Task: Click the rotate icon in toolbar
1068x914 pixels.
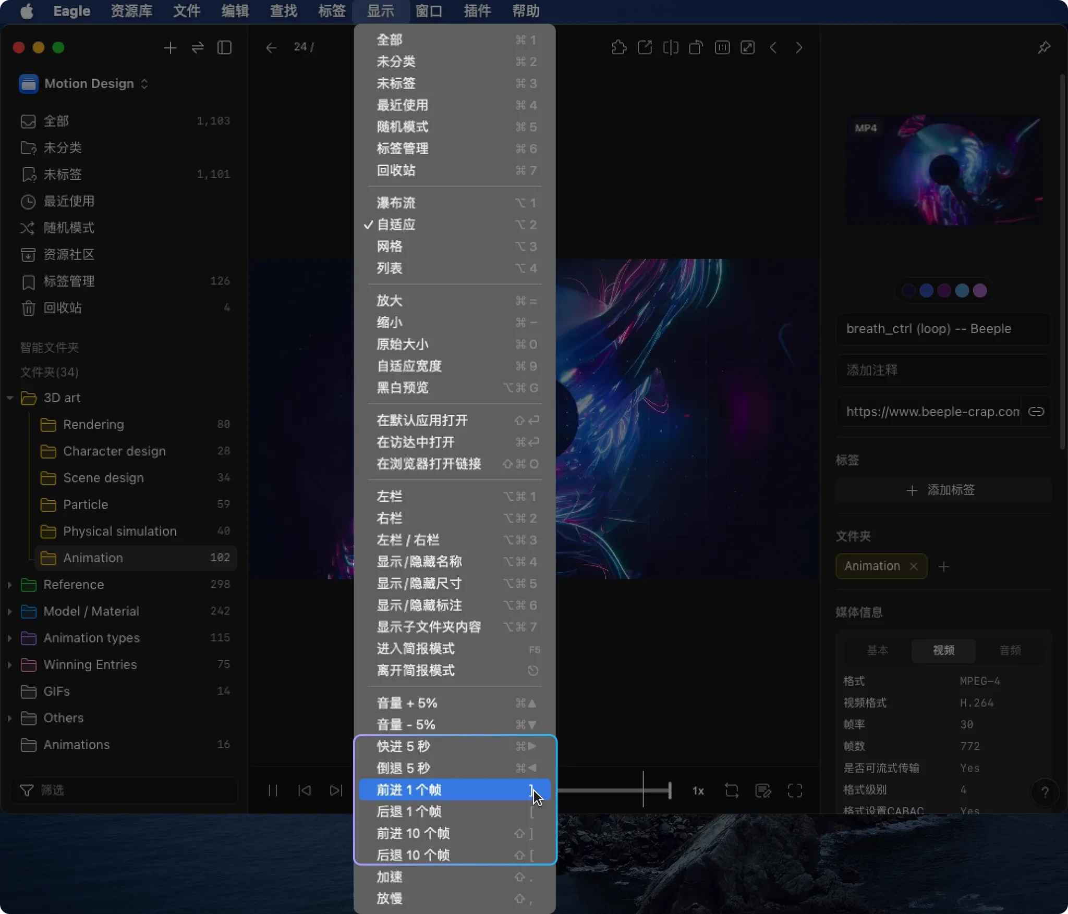Action: tap(696, 48)
